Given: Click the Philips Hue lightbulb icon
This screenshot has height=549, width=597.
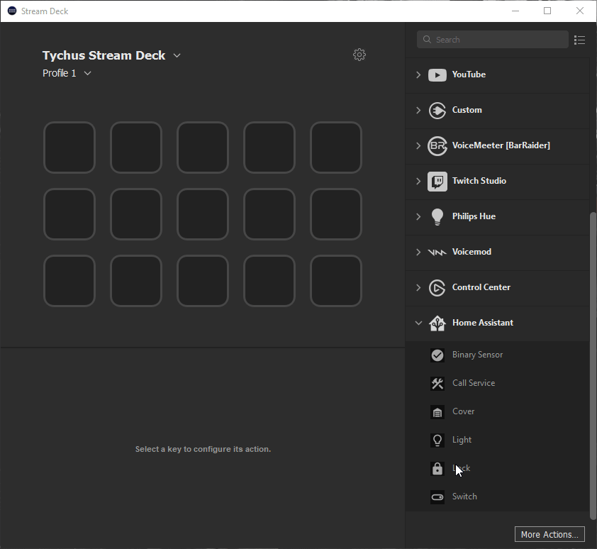Looking at the screenshot, I should (x=437, y=216).
